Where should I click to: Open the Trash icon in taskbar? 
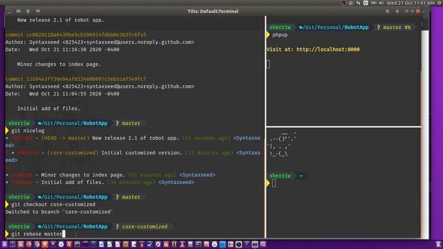438,244
